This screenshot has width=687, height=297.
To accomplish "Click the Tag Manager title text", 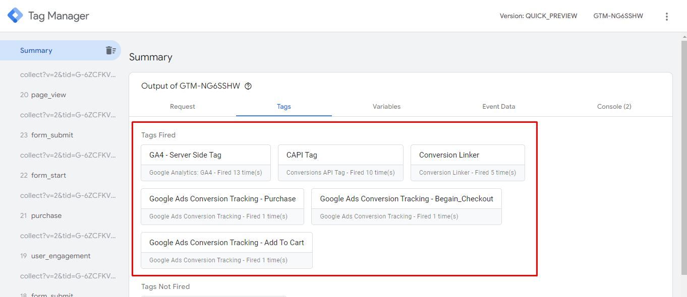I will (59, 16).
